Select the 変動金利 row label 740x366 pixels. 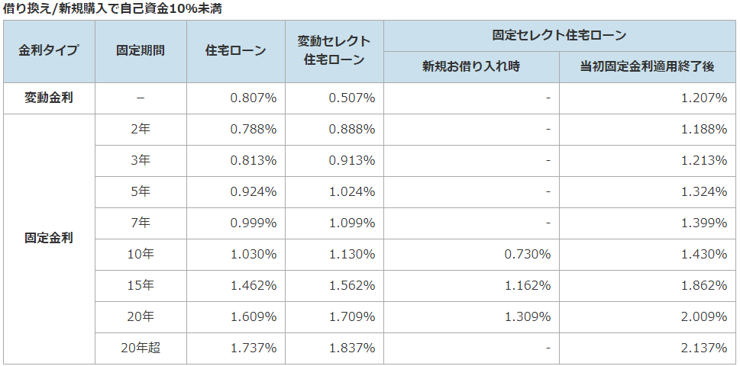point(49,98)
